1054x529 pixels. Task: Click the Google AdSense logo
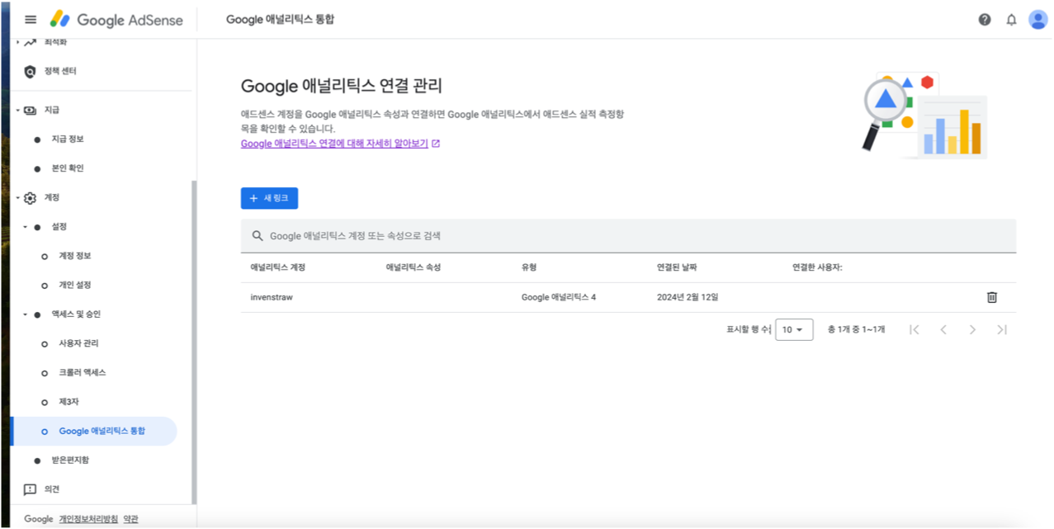116,20
